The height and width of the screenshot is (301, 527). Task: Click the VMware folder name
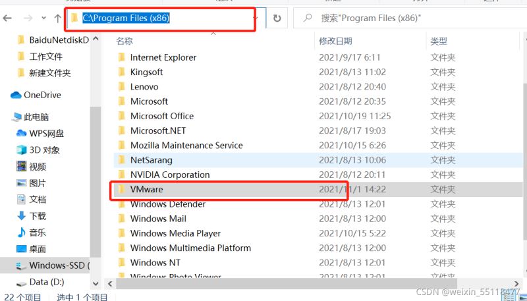click(146, 190)
